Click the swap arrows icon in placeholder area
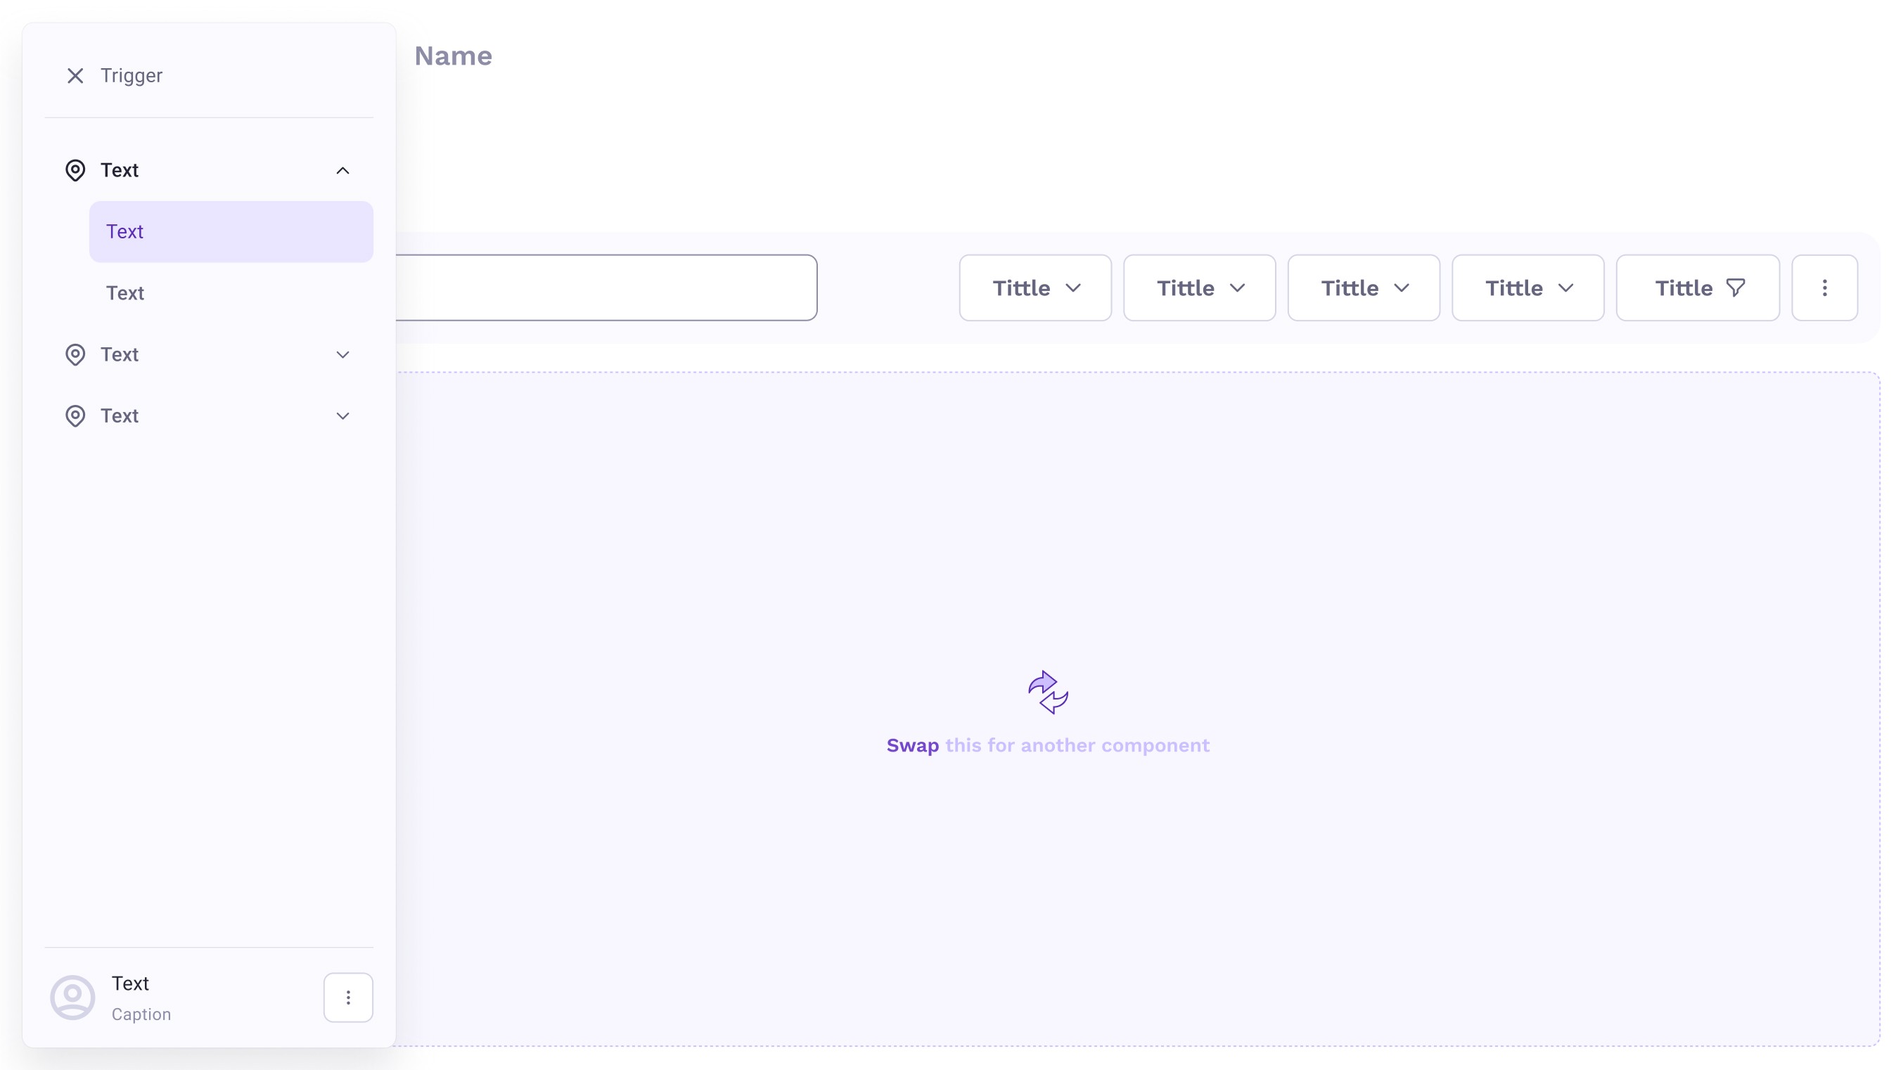The height and width of the screenshot is (1070, 1903). (x=1048, y=692)
